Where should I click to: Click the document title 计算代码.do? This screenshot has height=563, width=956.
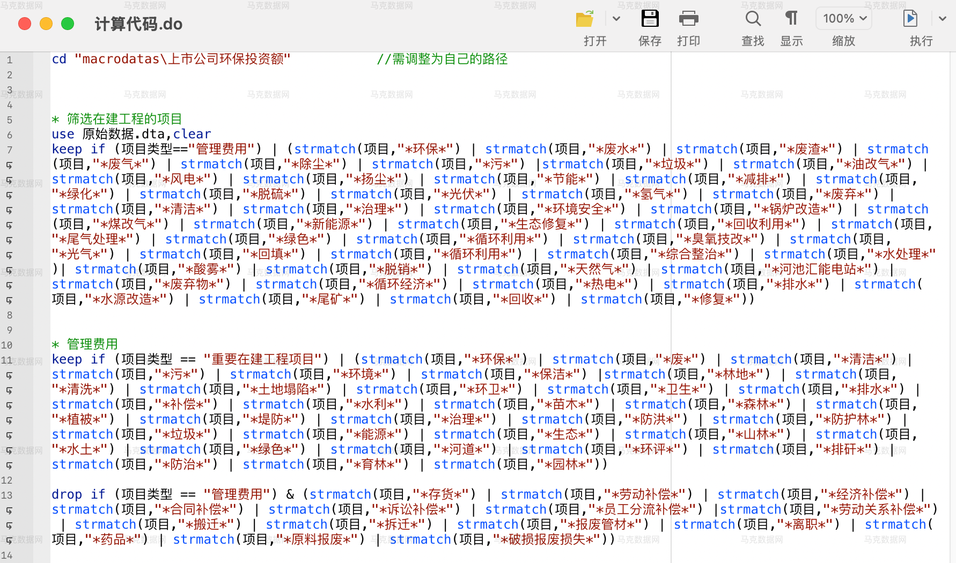(138, 24)
